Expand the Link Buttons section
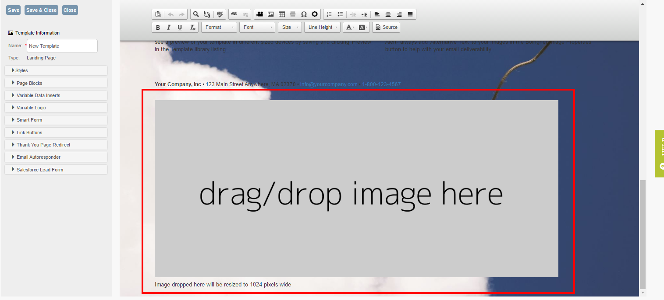This screenshot has width=664, height=300. point(56,133)
